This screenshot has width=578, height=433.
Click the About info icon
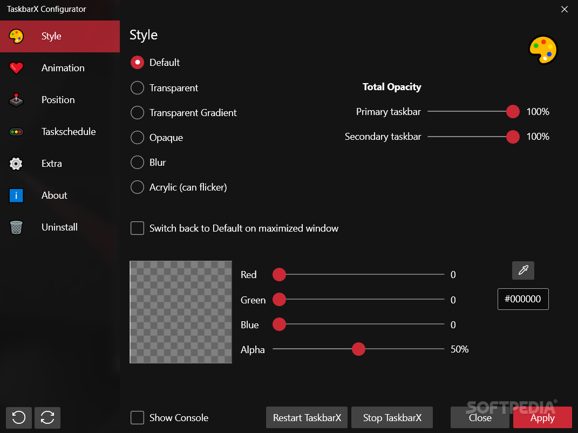pos(16,195)
